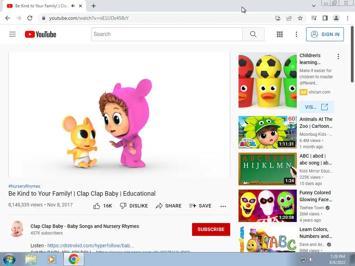
Task: Click the browser Forward arrow
Action: point(19,18)
